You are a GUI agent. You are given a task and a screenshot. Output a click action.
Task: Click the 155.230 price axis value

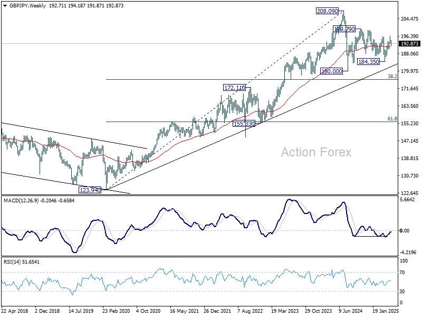(410, 124)
